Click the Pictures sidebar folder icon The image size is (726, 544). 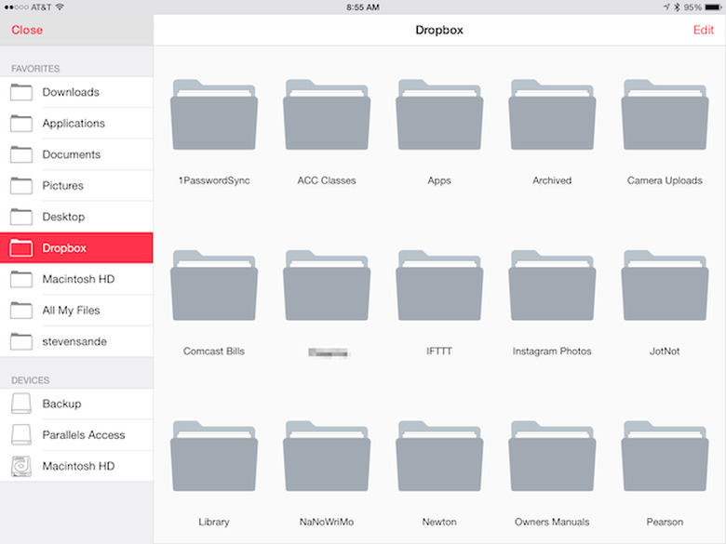pyautogui.click(x=21, y=185)
